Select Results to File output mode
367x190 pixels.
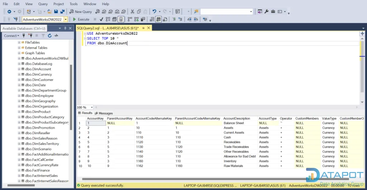[165, 19]
